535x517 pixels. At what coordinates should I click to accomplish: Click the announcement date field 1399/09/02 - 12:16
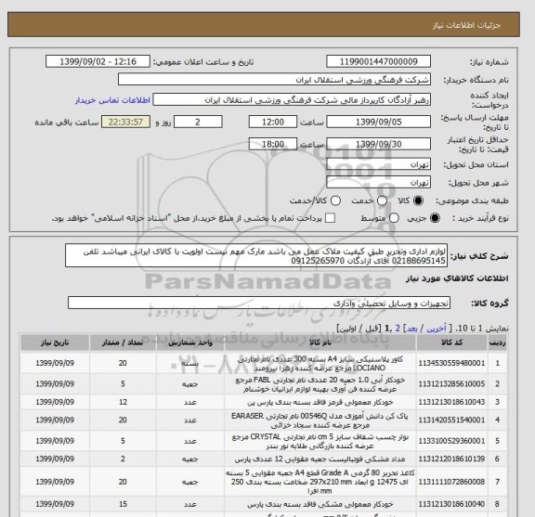(98, 62)
